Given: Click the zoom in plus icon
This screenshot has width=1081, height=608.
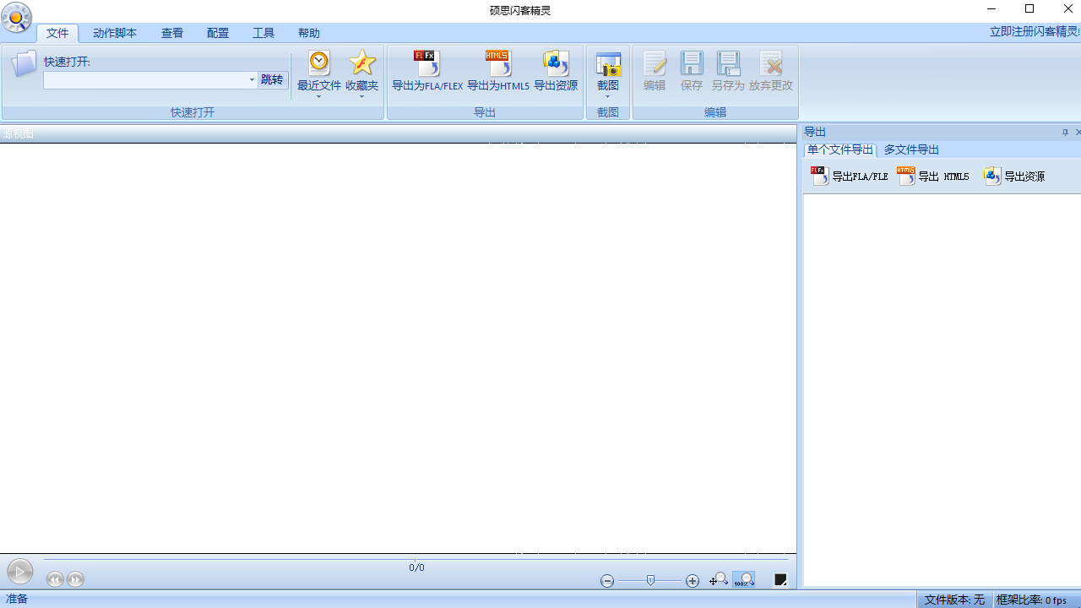Looking at the screenshot, I should pyautogui.click(x=693, y=581).
